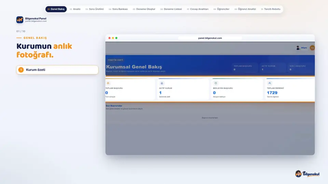
Task: Click the Bekleyen Başvuru value 0
Action: pos(215,93)
